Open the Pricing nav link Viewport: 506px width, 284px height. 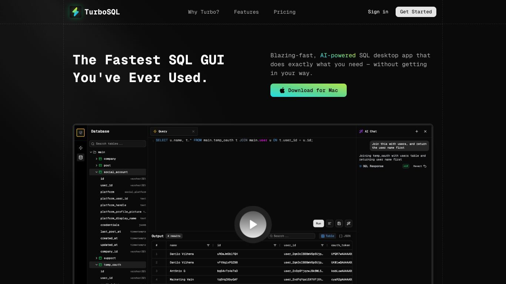point(284,12)
